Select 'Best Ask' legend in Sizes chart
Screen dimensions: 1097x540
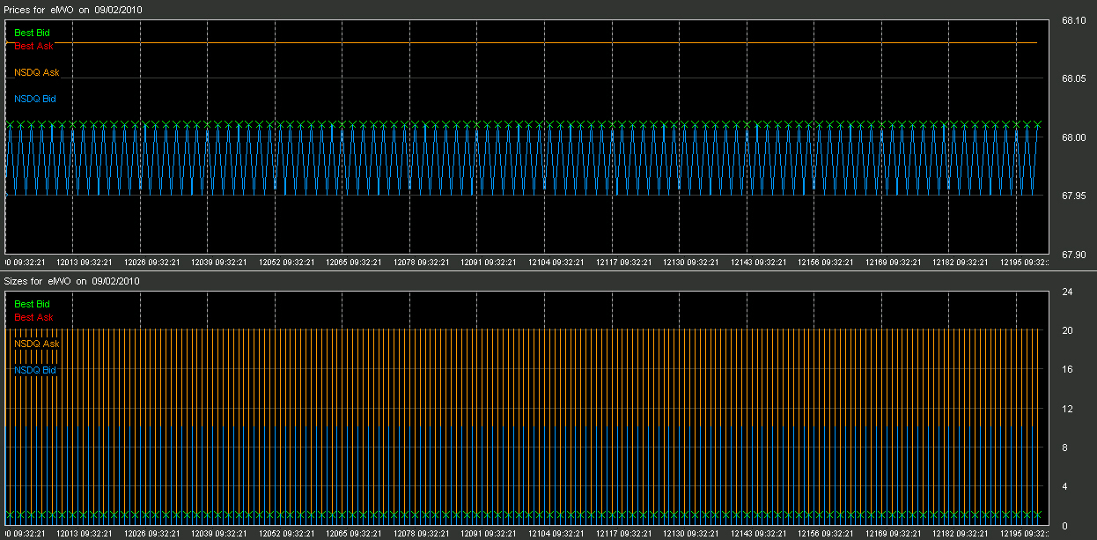pyautogui.click(x=33, y=317)
